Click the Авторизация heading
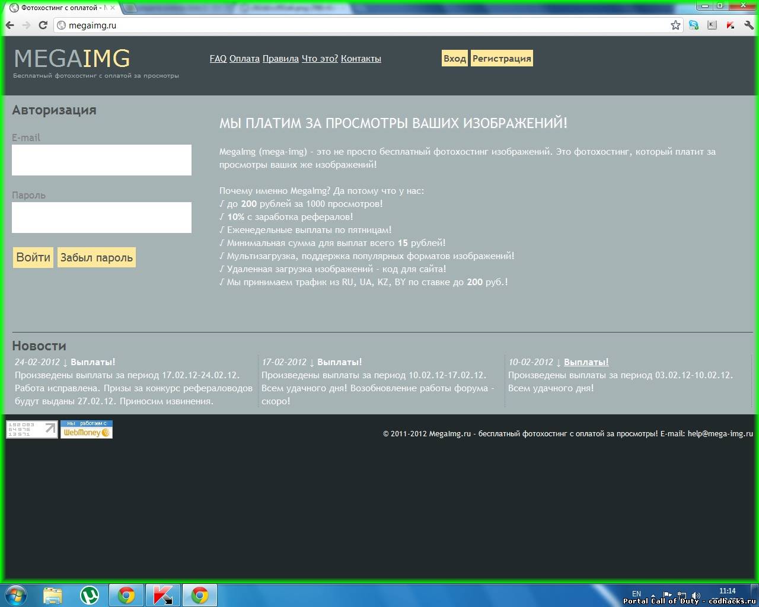 pos(54,110)
